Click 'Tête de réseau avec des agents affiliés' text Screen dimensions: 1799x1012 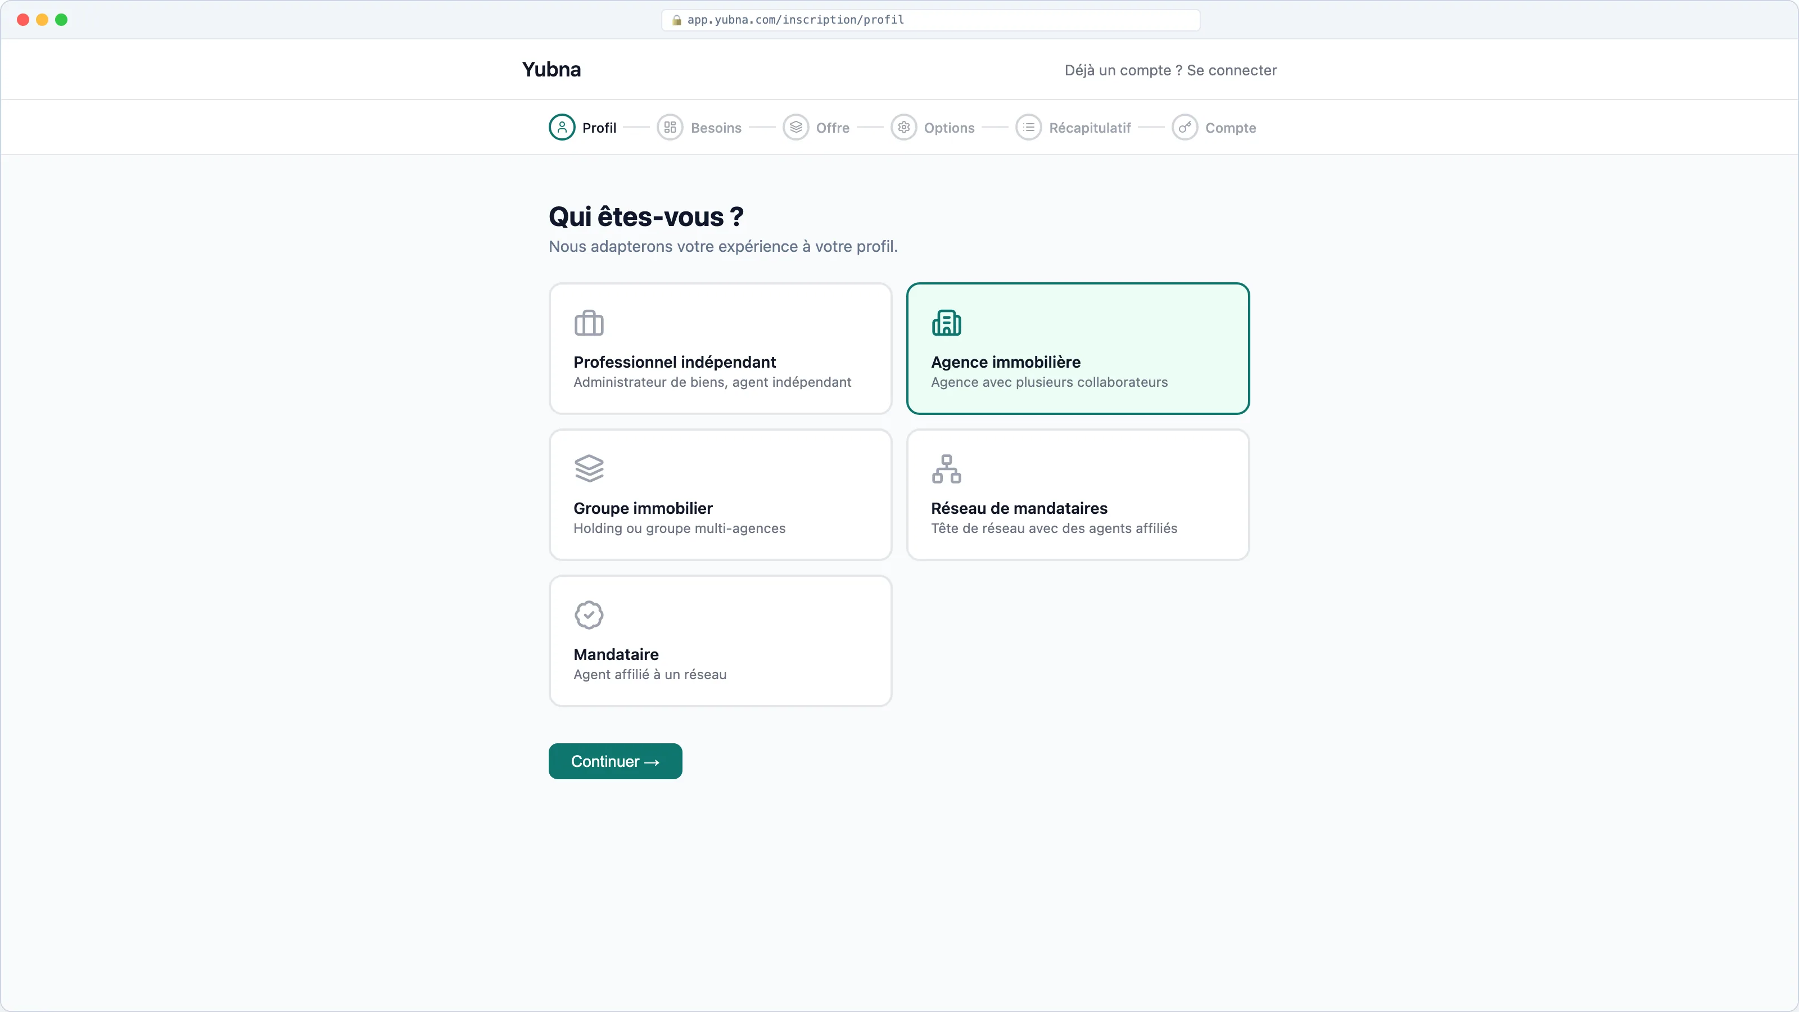click(1054, 528)
